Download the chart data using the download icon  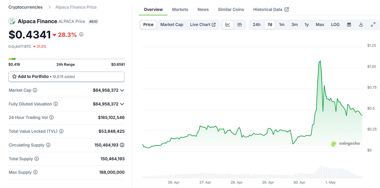coord(361,25)
